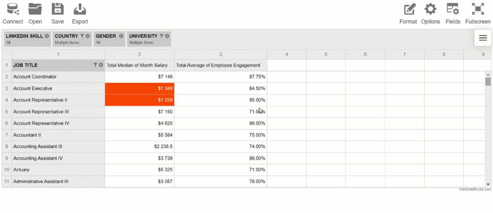Toggle the hamburger menu at top right
Image resolution: width=493 pixels, height=213 pixels.
(483, 38)
